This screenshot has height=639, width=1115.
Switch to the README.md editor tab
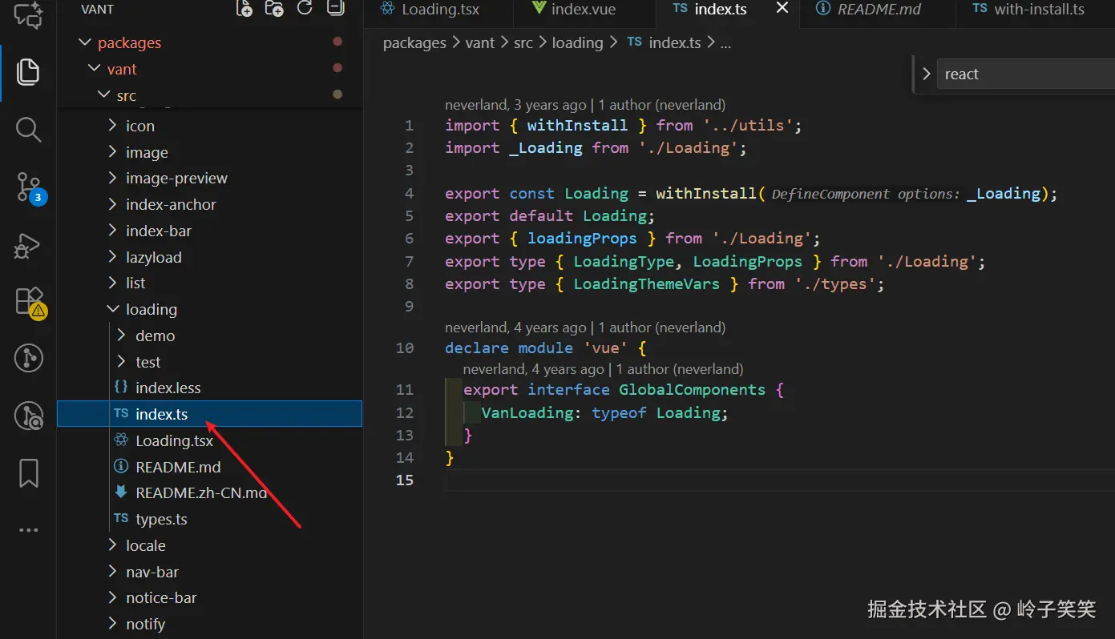[878, 10]
